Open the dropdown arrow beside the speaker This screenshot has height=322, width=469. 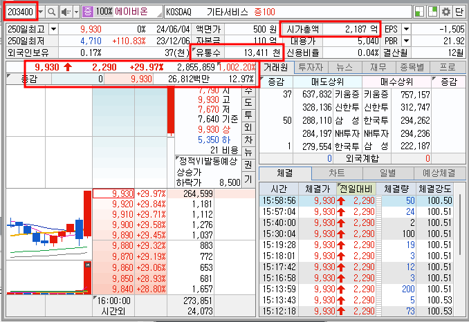[77, 12]
